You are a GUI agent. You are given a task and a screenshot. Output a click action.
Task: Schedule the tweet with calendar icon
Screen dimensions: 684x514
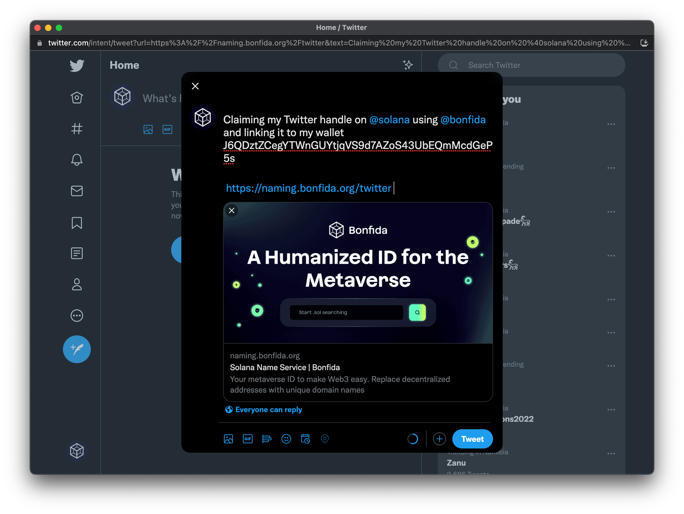(305, 439)
